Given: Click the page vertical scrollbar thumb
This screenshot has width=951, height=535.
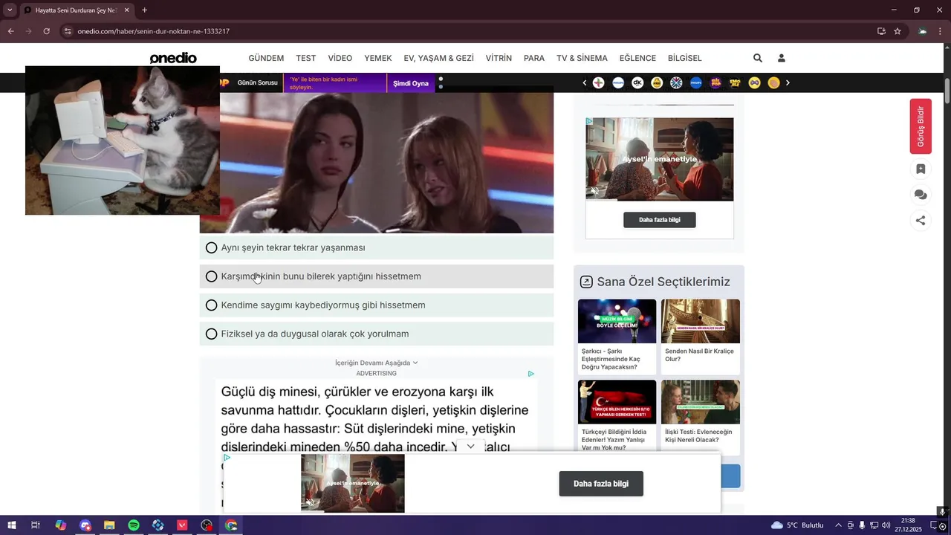Looking at the screenshot, I should click(947, 91).
